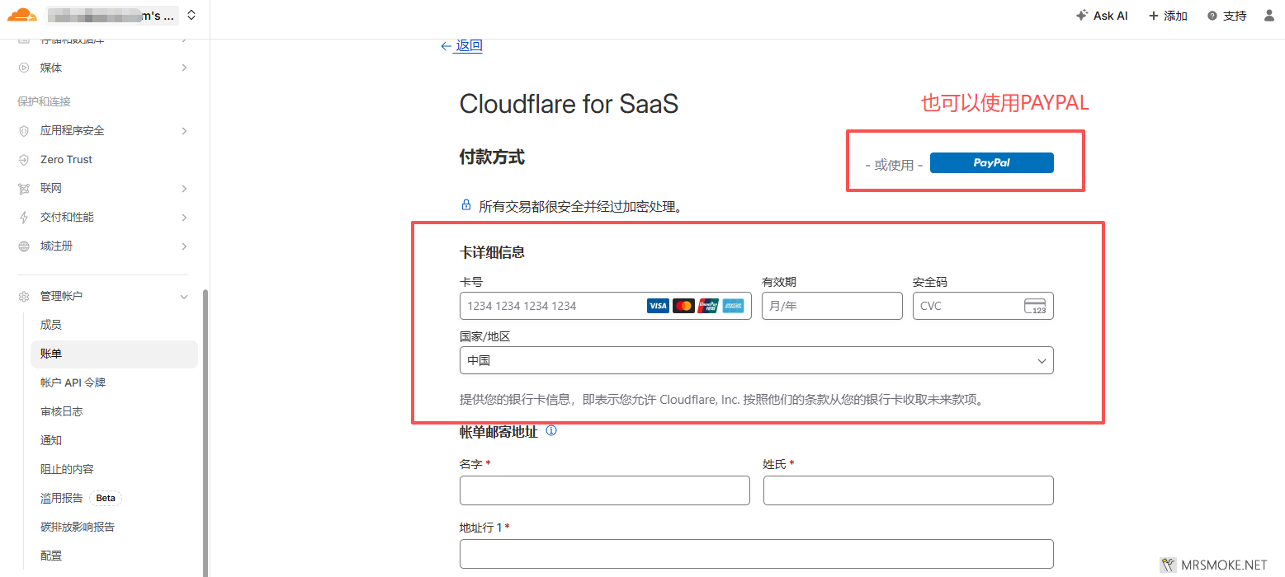Screen dimensions: 1285x577
Task: Select 审核日志 in the sidebar
Action: 62,411
